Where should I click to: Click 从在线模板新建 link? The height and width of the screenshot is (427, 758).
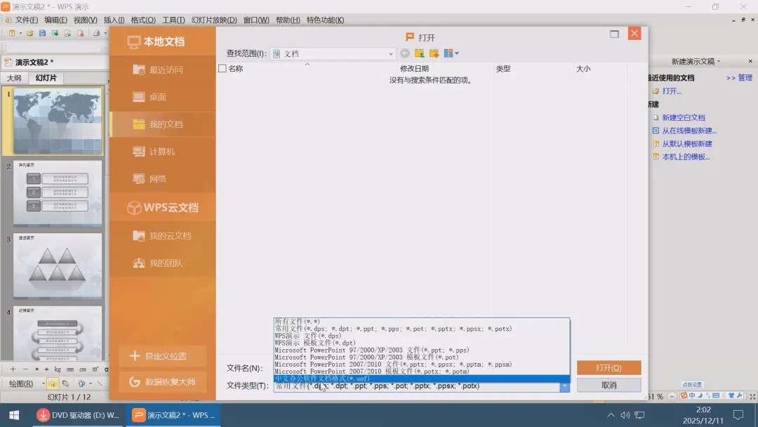coord(689,131)
